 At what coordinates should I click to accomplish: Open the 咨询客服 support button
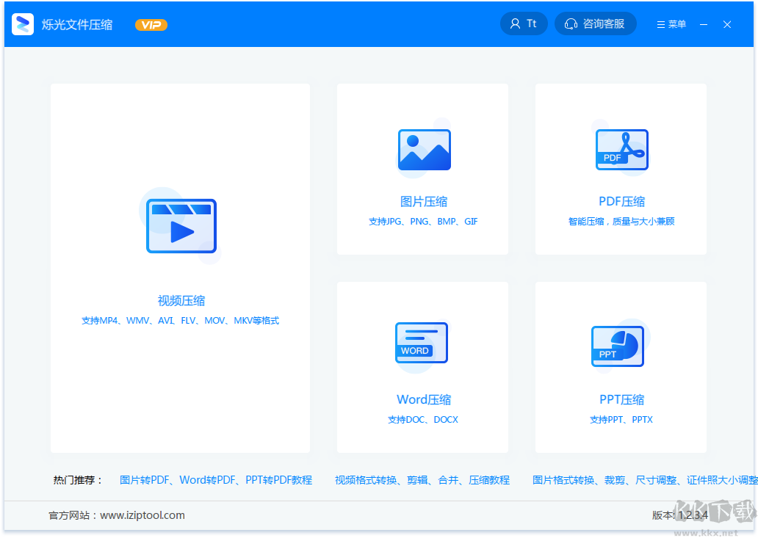click(596, 23)
